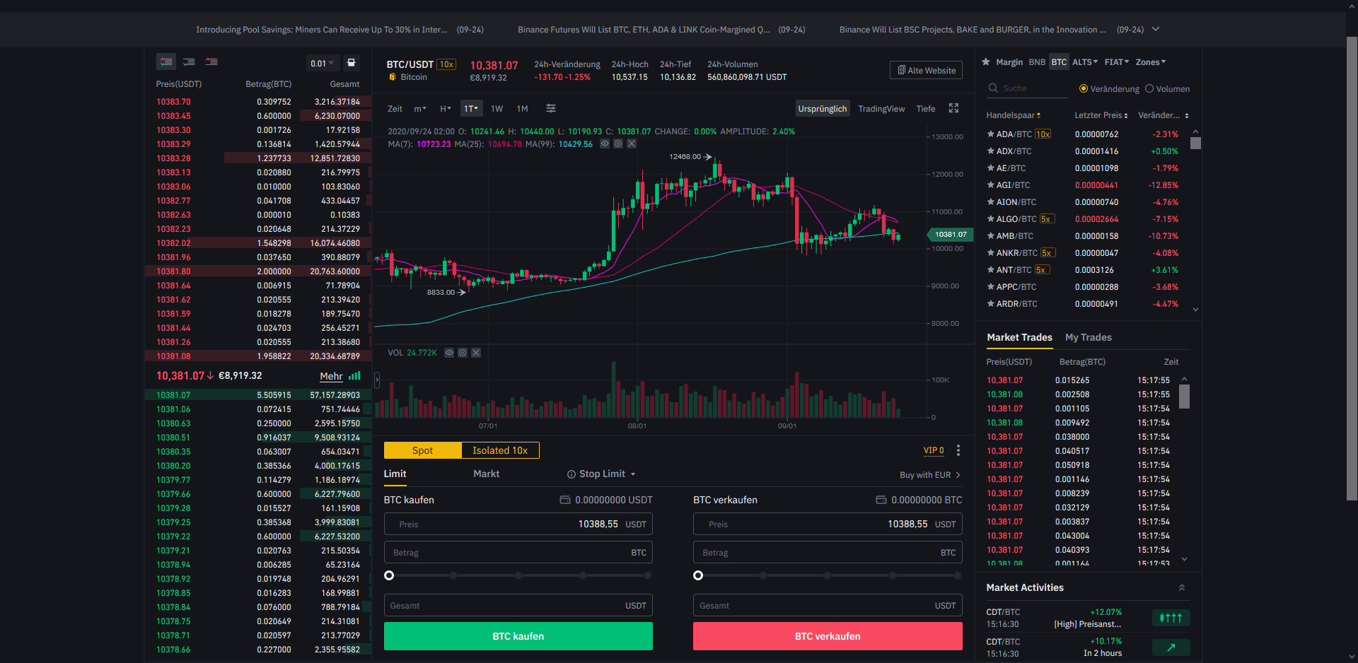1358x663 pixels.
Task: Open FIAT market dropdown
Action: coord(1117,62)
